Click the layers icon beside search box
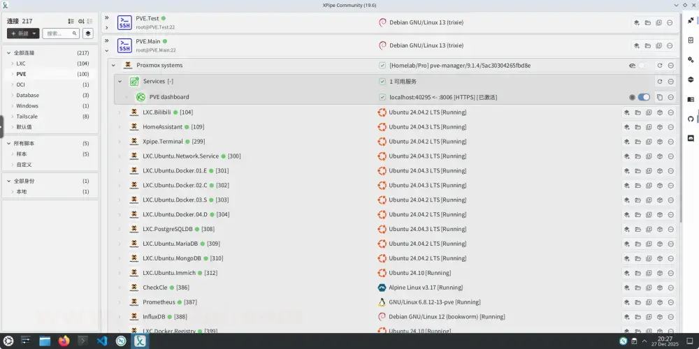699x349 pixels. (x=88, y=34)
